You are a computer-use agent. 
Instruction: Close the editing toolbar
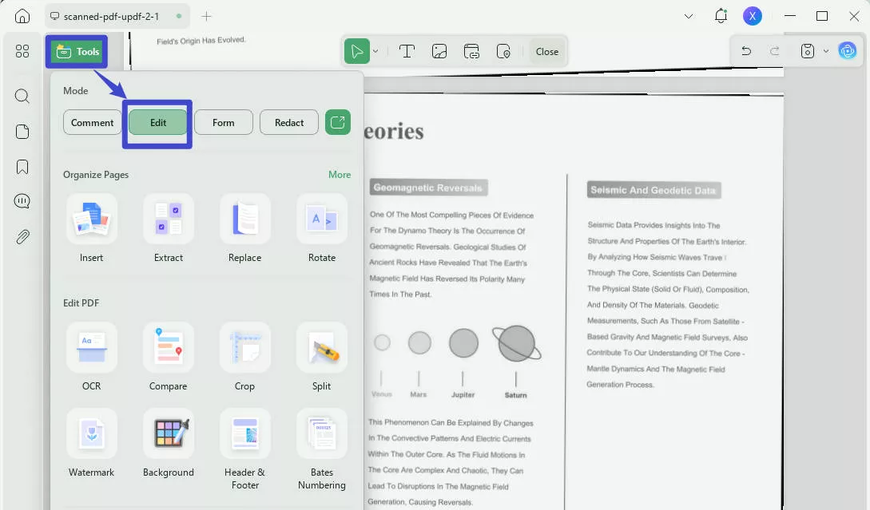click(x=546, y=50)
